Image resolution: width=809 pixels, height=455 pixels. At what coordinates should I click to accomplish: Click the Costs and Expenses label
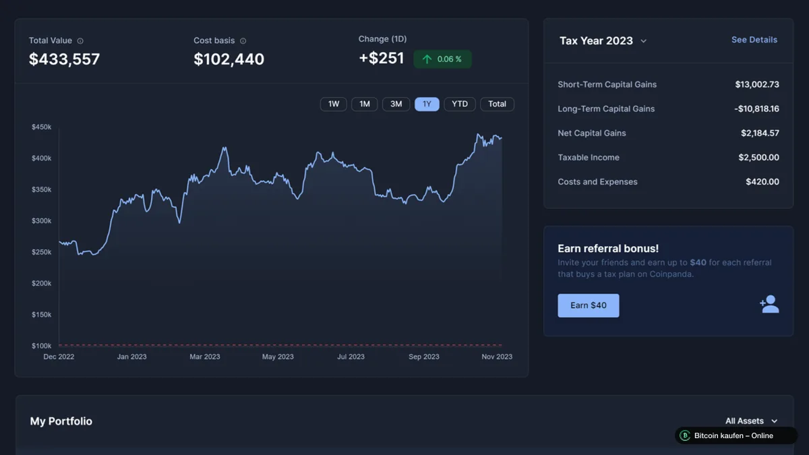[597, 181]
